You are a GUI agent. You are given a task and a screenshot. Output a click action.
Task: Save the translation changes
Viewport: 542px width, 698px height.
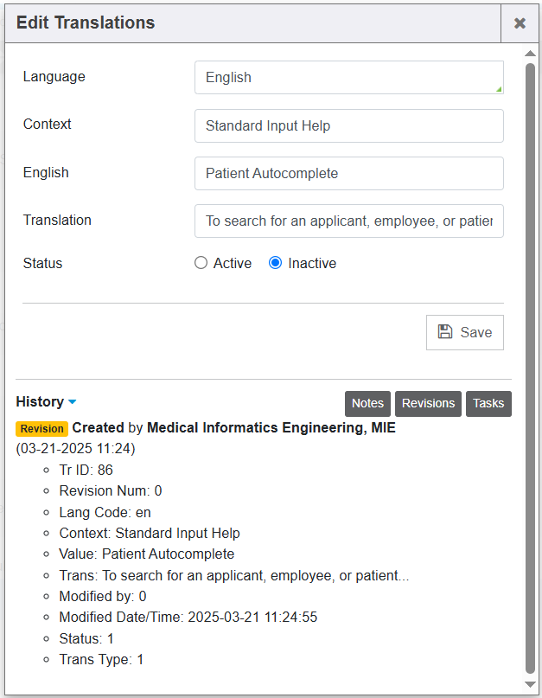(x=465, y=332)
